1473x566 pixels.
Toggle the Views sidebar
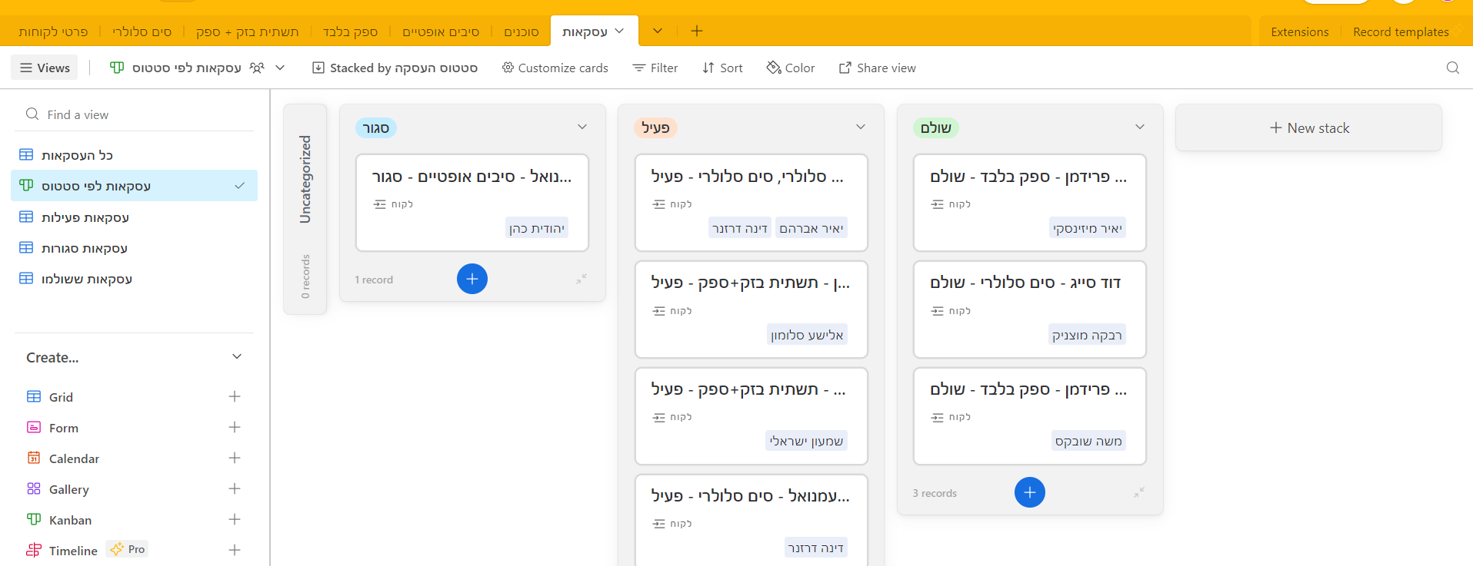pos(45,68)
